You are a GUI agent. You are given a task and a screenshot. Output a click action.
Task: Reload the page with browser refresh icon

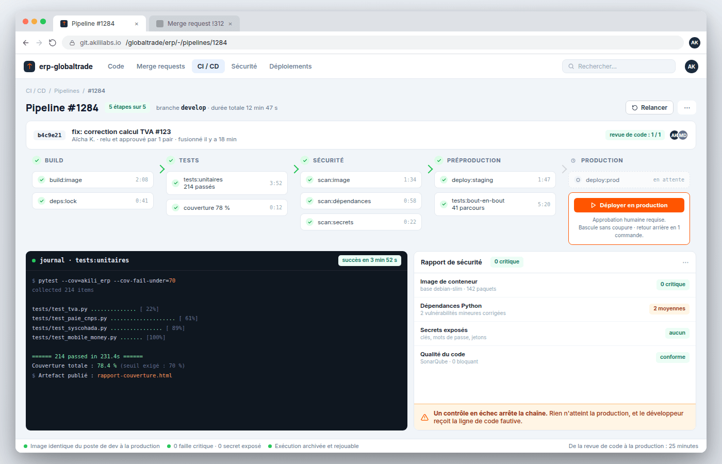pyautogui.click(x=53, y=43)
